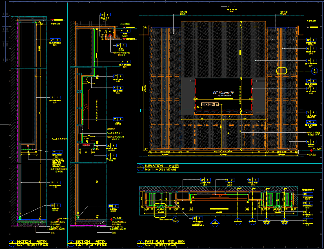
Task: Select the SECTION title numbered 6
Action: (83, 242)
